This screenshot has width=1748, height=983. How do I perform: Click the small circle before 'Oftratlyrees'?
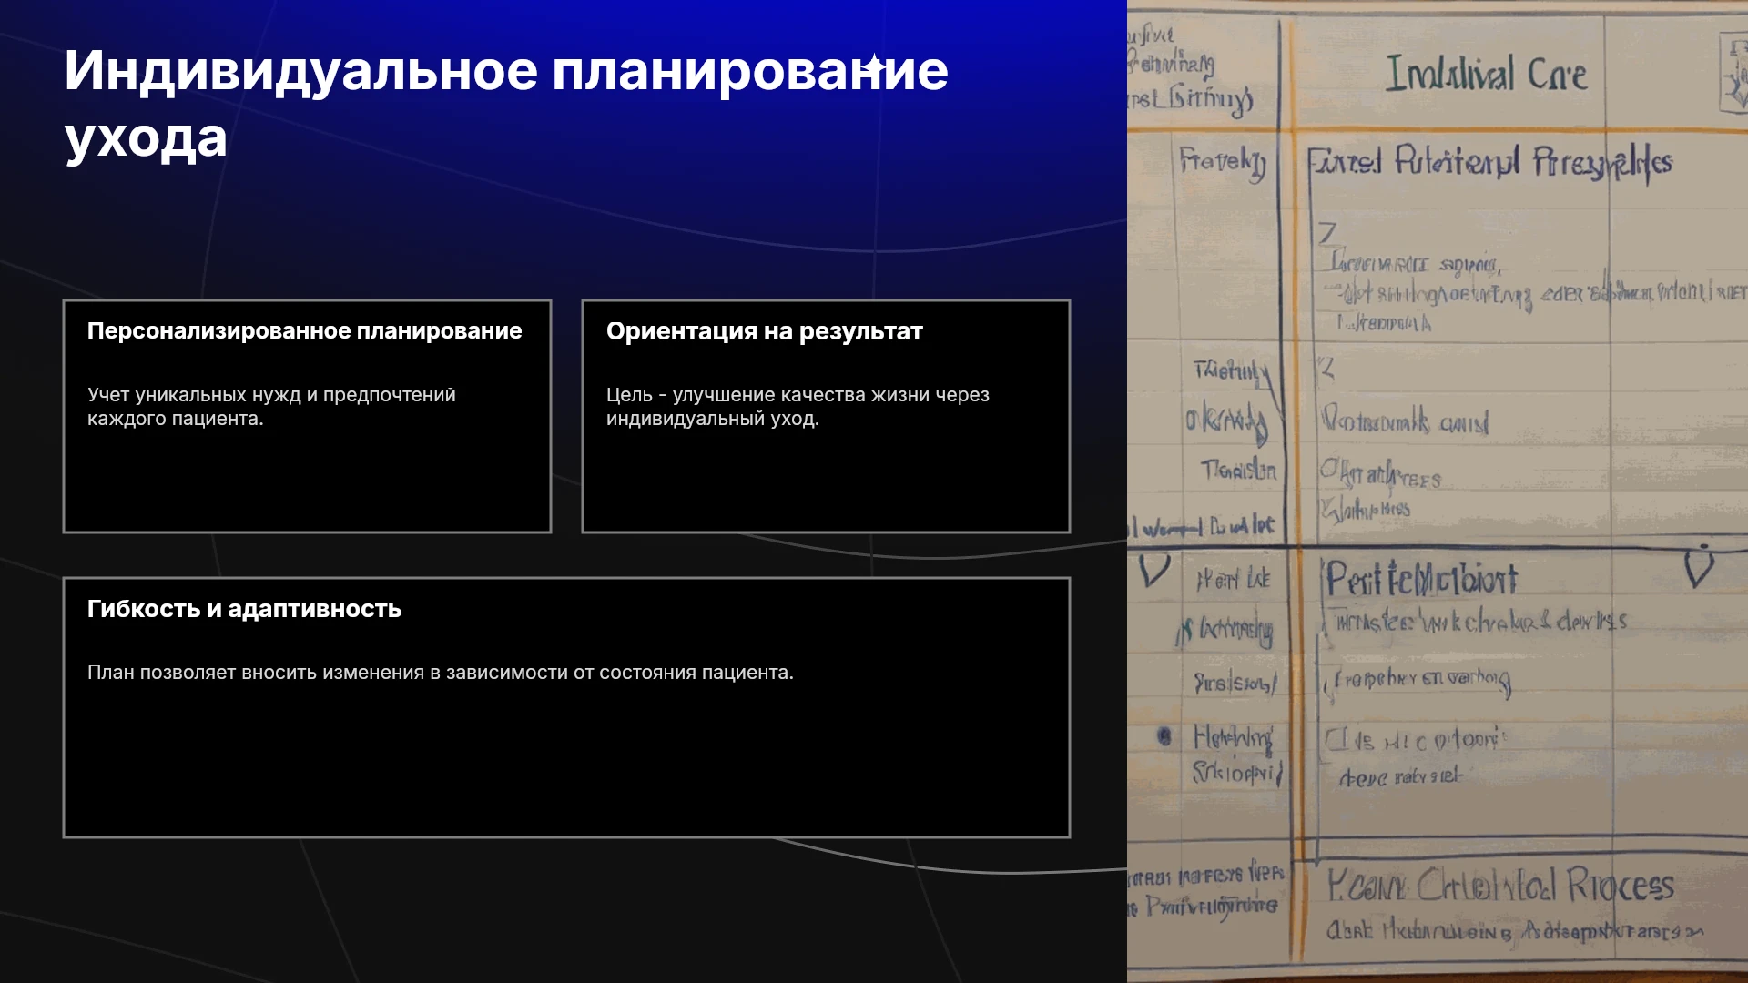click(1329, 470)
